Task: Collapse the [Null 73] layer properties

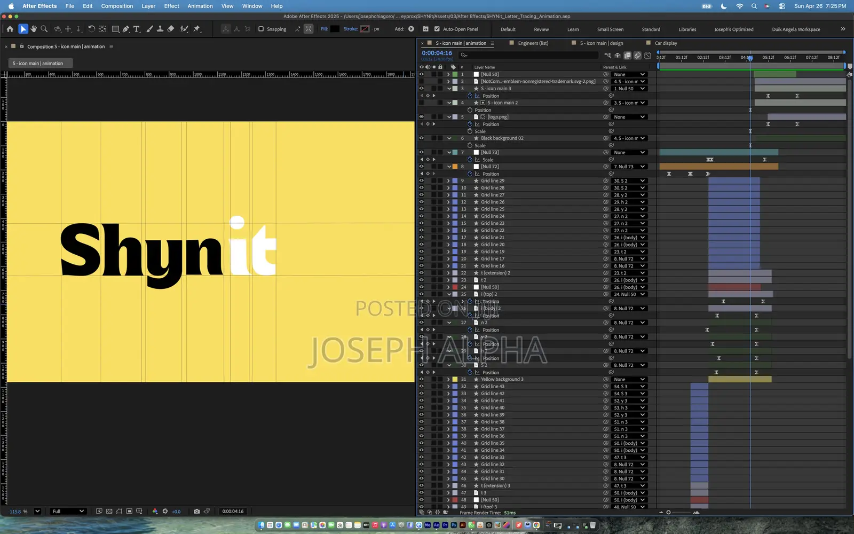Action: (449, 152)
